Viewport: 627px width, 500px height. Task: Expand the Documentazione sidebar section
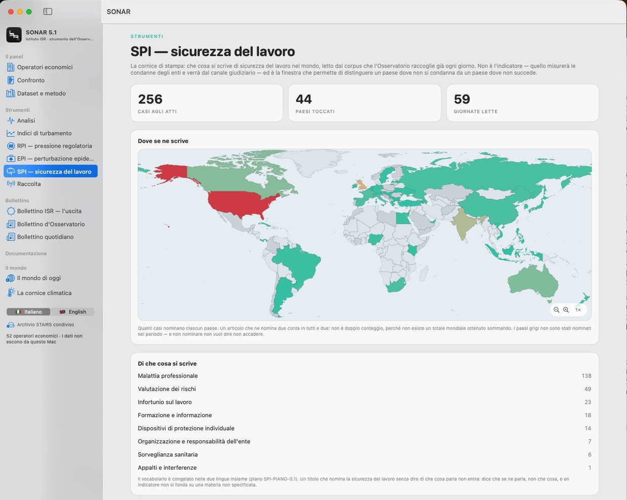coord(26,254)
